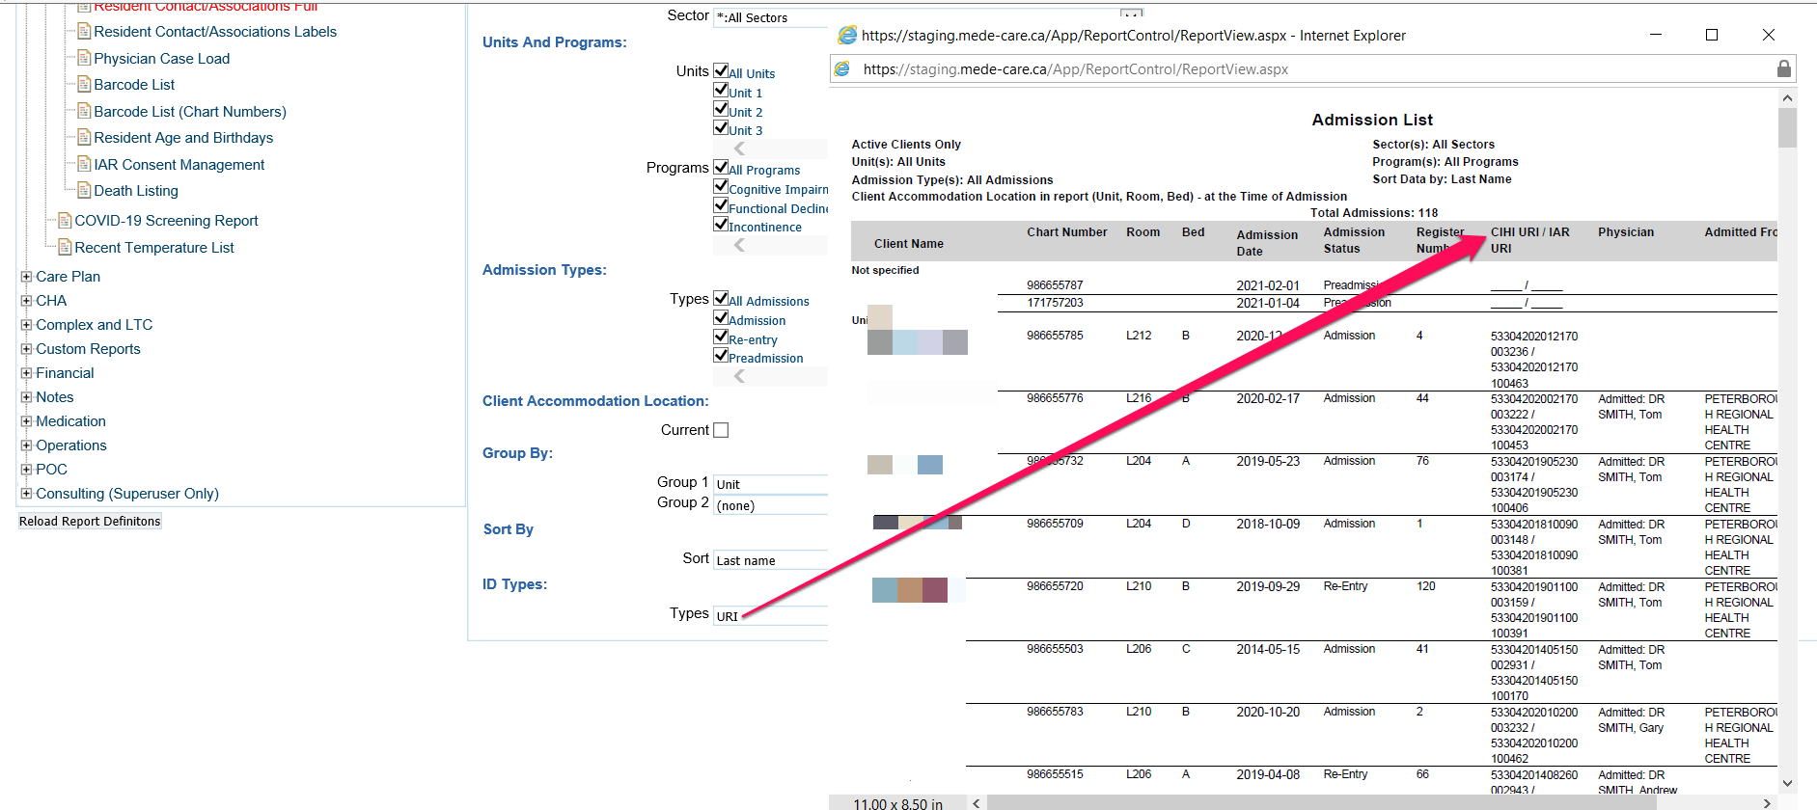Click Reload Report Definitons button
1817x810 pixels.
pos(90,522)
